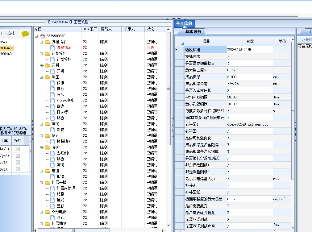Click the 工艺流程 panel header on the left
312x232 pixels.
(x=7, y=33)
